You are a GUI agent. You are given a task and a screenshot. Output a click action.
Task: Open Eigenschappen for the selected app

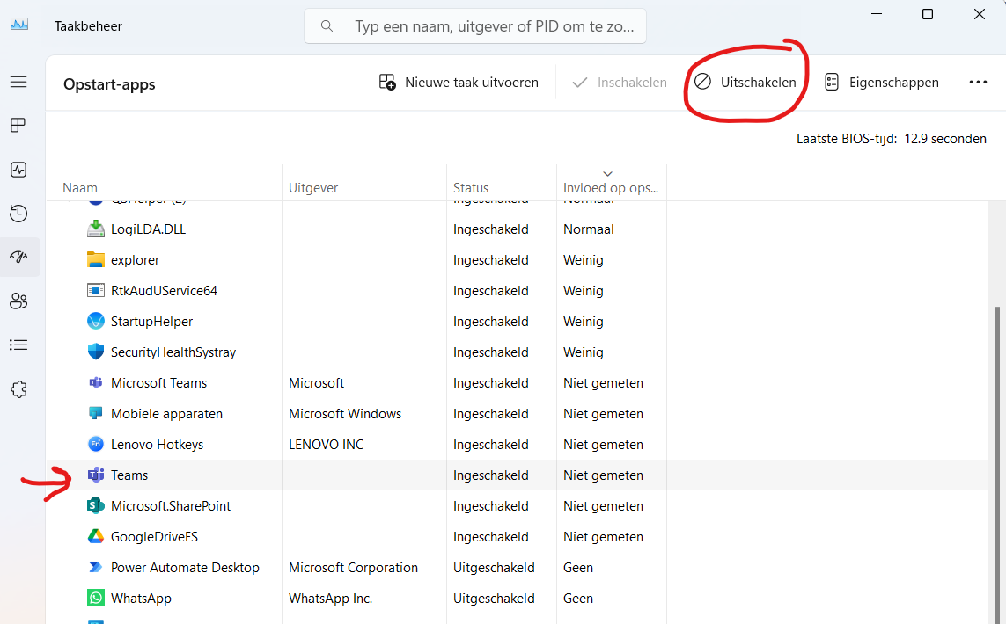(882, 83)
